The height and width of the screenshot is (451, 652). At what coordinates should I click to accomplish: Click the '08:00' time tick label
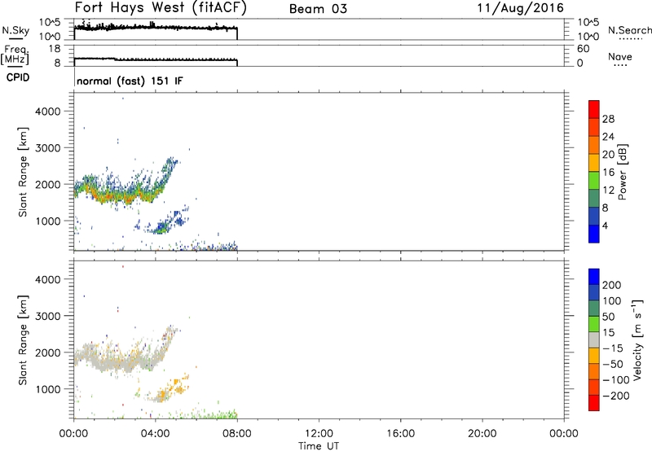click(237, 434)
